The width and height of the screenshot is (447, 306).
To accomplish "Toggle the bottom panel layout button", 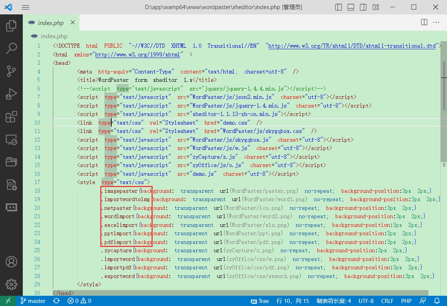I will 351,7.
